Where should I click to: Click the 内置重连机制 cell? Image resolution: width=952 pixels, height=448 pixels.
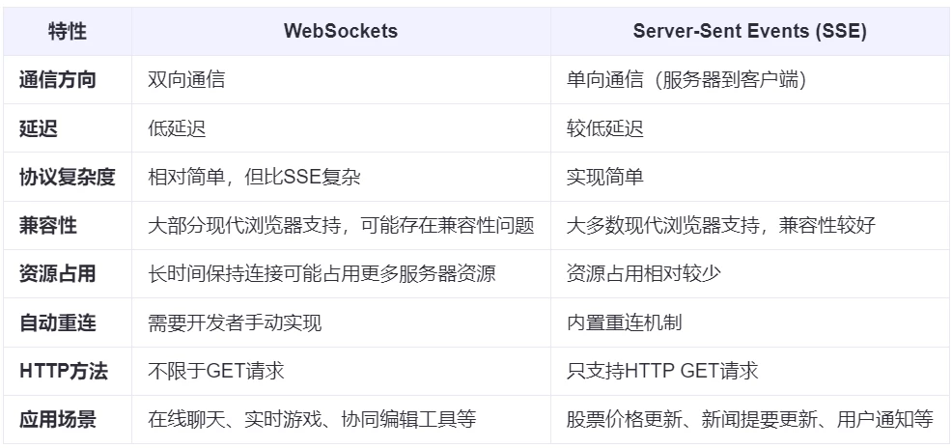pyautogui.click(x=625, y=322)
